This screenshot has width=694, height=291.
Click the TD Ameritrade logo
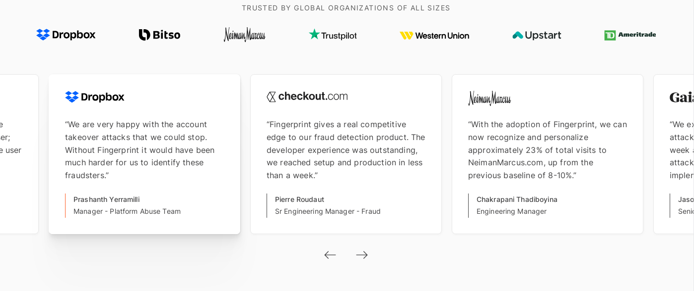(630, 35)
